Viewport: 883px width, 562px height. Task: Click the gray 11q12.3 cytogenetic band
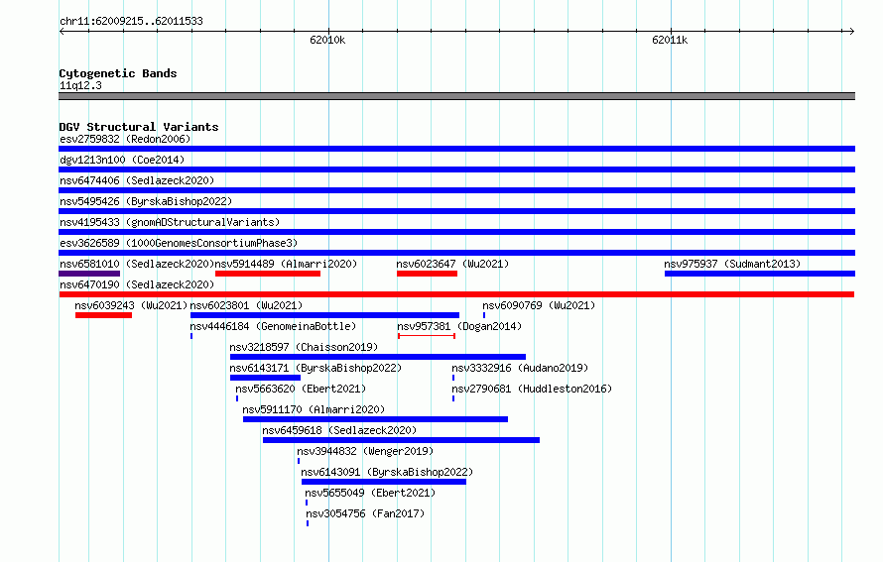click(x=456, y=96)
